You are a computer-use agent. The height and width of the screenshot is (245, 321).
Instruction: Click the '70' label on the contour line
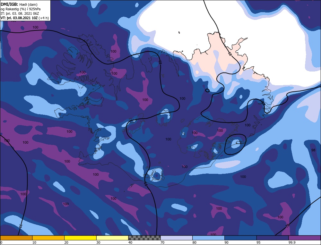tap(287, 226)
